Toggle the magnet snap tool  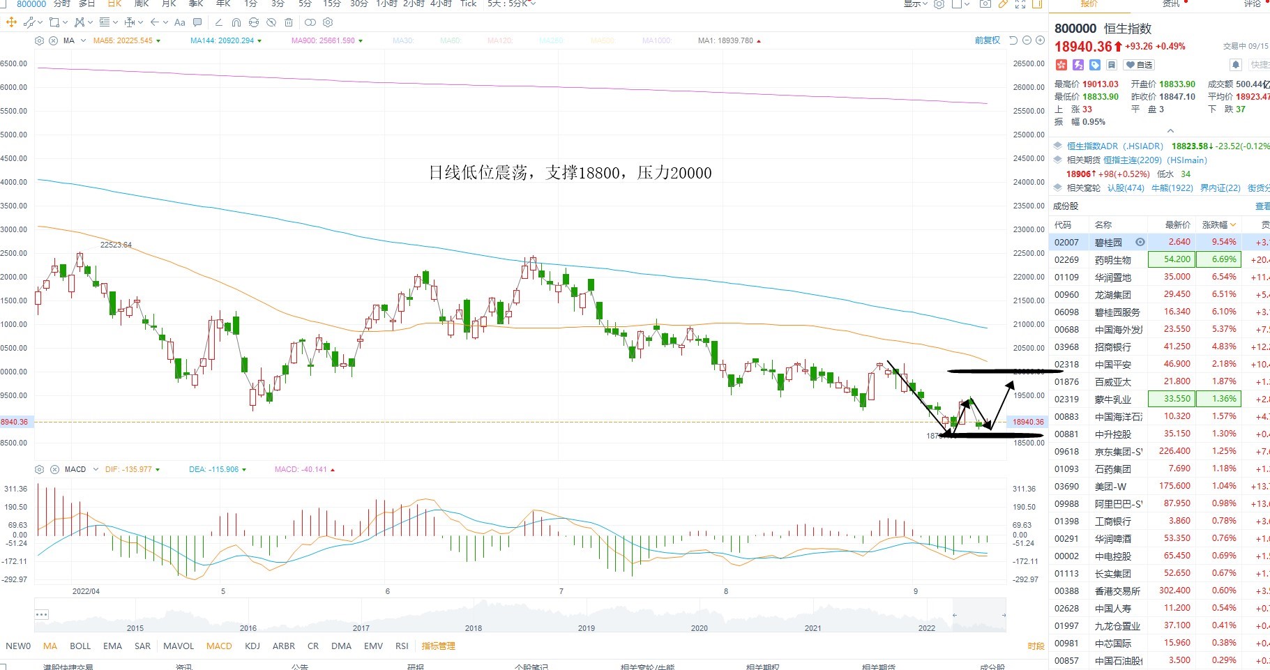pyautogui.click(x=236, y=22)
